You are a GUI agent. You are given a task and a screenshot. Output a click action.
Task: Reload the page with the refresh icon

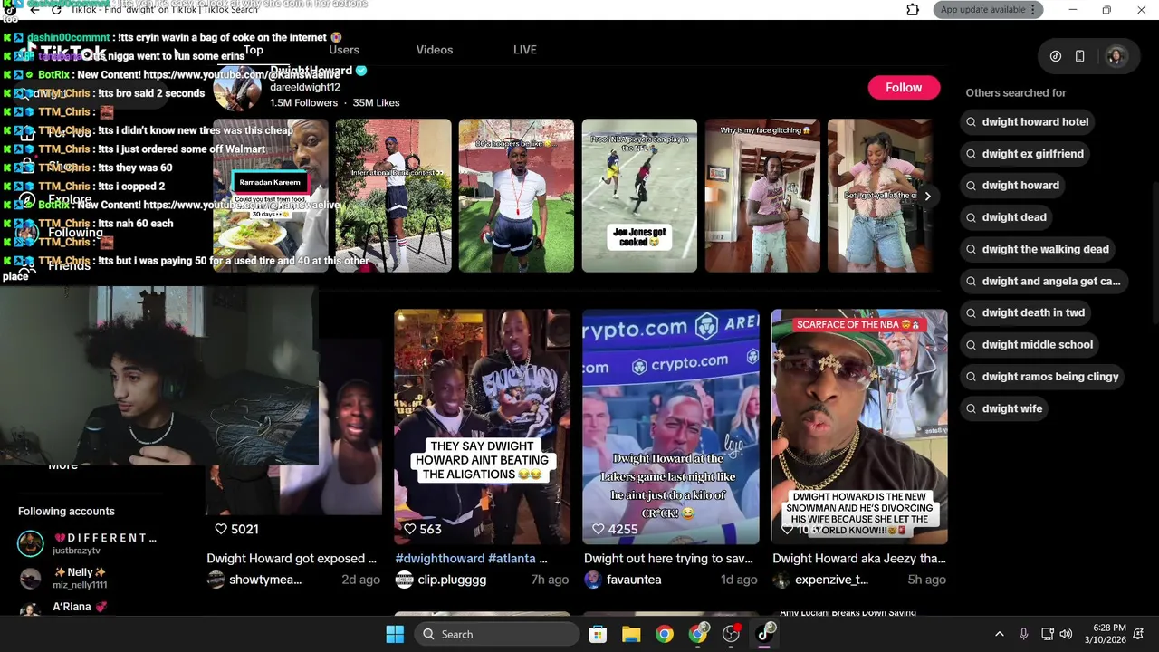click(x=56, y=10)
